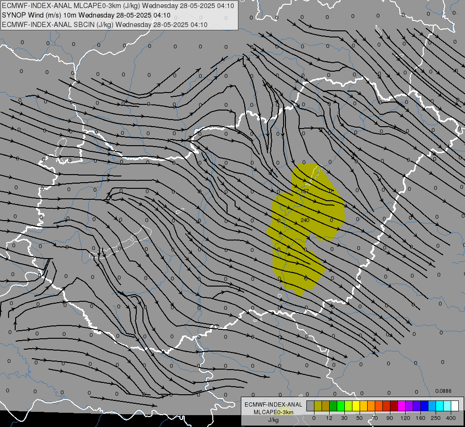Select the cyan swatch right of 250
Viewport: 465px width, 427px height.
(x=439, y=406)
